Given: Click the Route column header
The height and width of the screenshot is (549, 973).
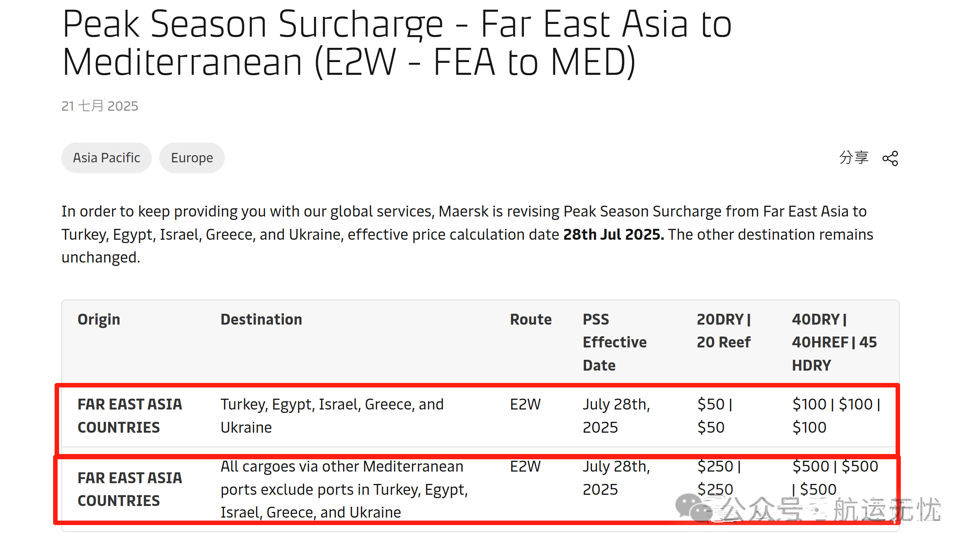Looking at the screenshot, I should (x=531, y=319).
